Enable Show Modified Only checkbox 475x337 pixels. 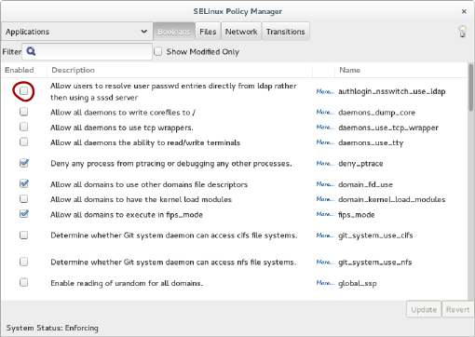coord(158,51)
